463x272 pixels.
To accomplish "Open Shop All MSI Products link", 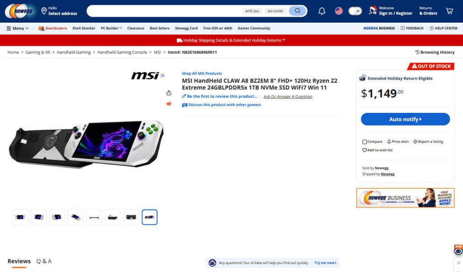I will (202, 73).
